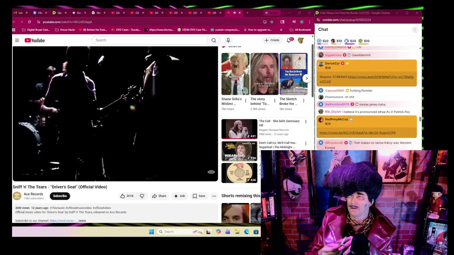
Task: Open DVD Cases - Duode bookmark
Action: [x=126, y=30]
